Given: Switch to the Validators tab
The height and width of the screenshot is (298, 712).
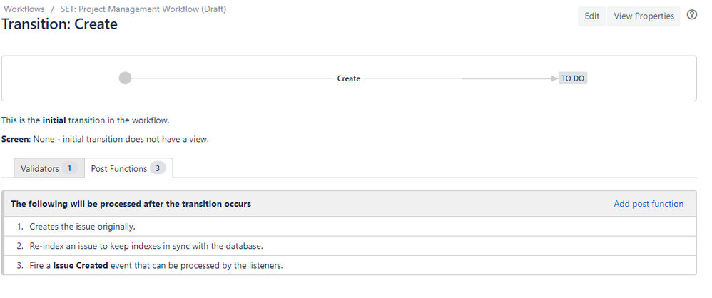Looking at the screenshot, I should tap(49, 168).
